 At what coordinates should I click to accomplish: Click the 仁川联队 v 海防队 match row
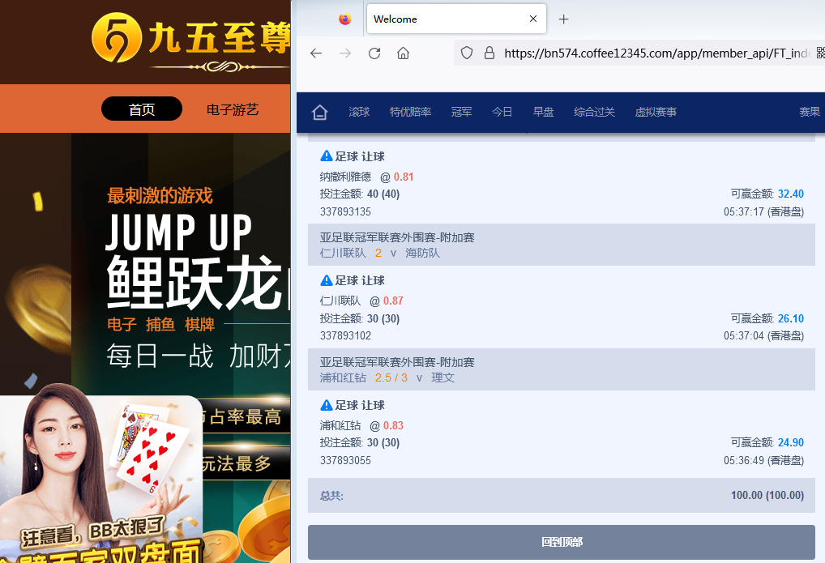(562, 245)
